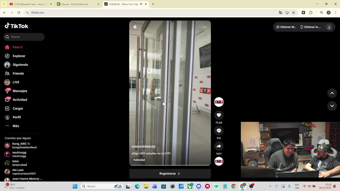The height and width of the screenshot is (191, 340).
Task: Open the TikTok profile avatar menu top right
Action: click(x=329, y=27)
